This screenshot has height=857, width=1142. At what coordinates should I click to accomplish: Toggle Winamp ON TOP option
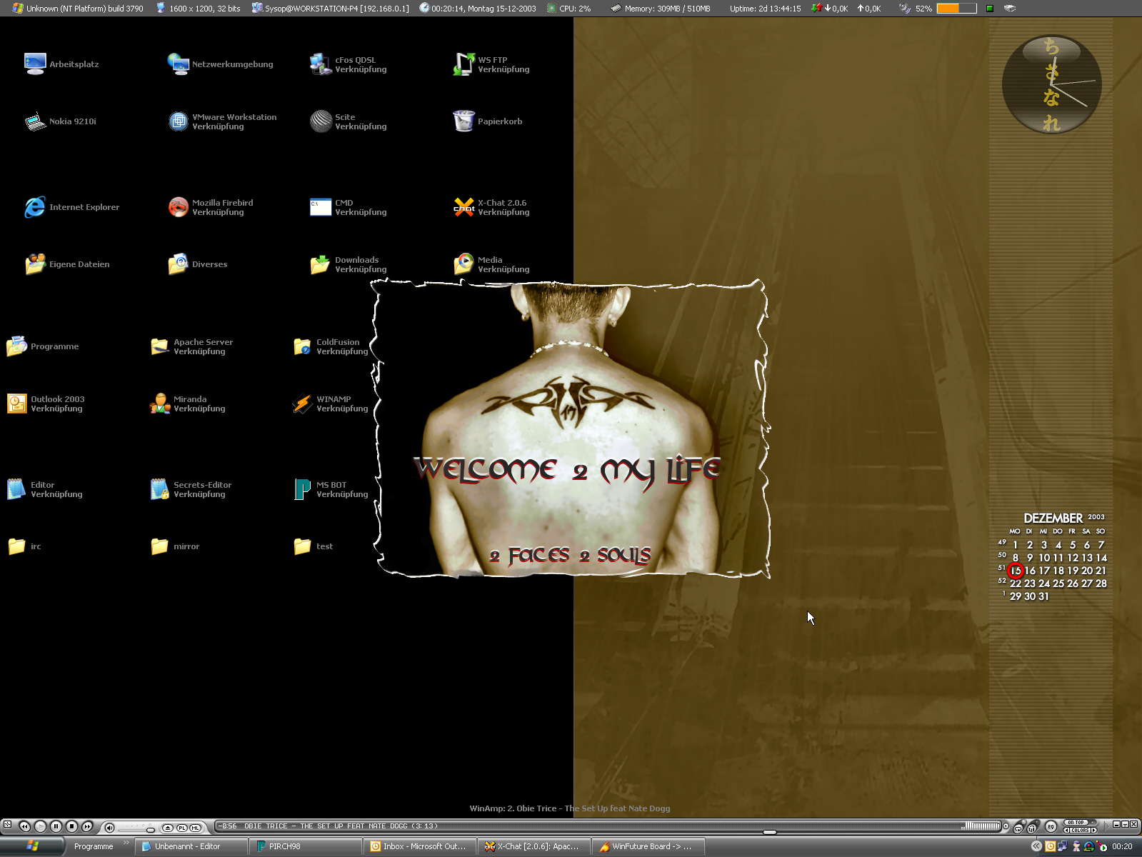(1076, 823)
